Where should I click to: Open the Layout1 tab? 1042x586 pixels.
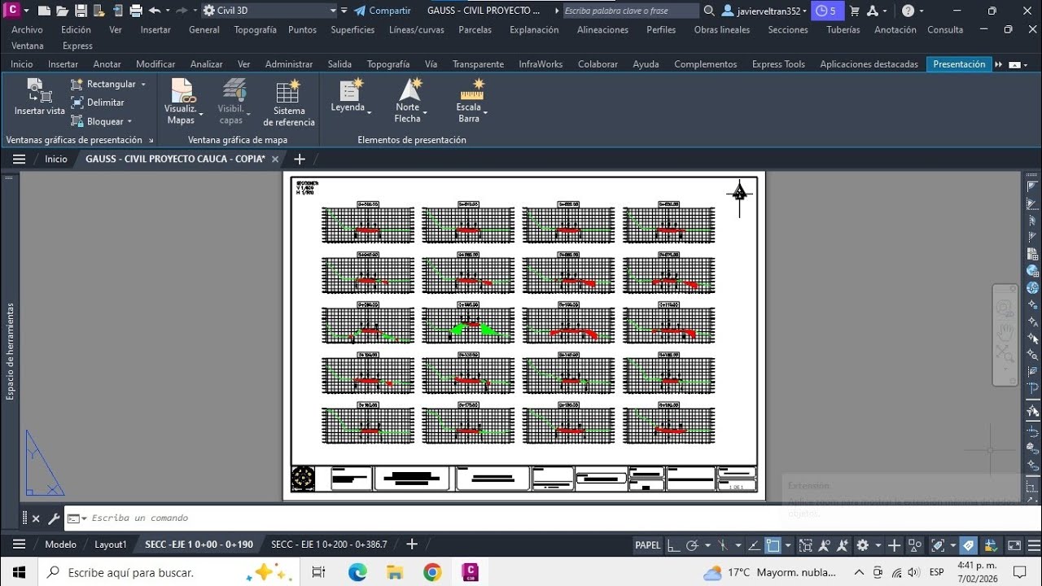pyautogui.click(x=111, y=544)
